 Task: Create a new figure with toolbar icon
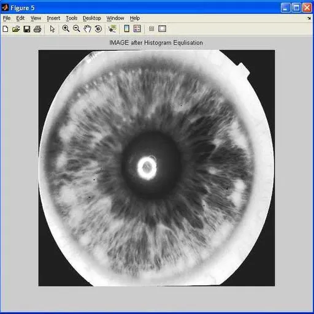point(6,29)
